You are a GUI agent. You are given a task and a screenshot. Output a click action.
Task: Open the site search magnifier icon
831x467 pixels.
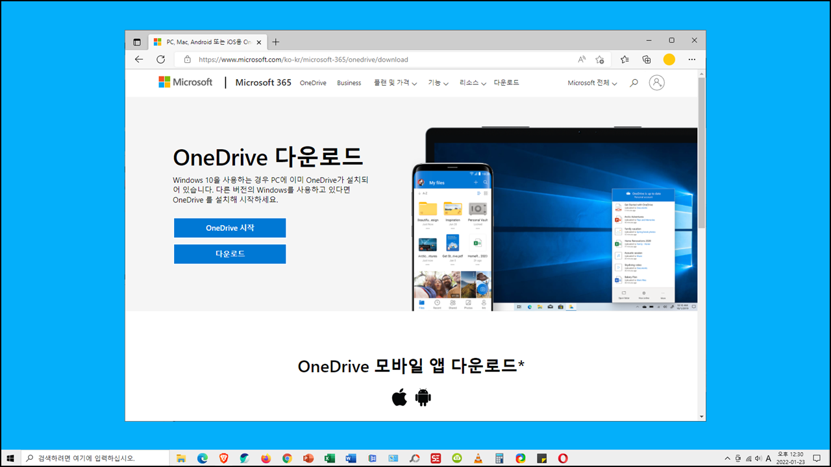tap(634, 83)
